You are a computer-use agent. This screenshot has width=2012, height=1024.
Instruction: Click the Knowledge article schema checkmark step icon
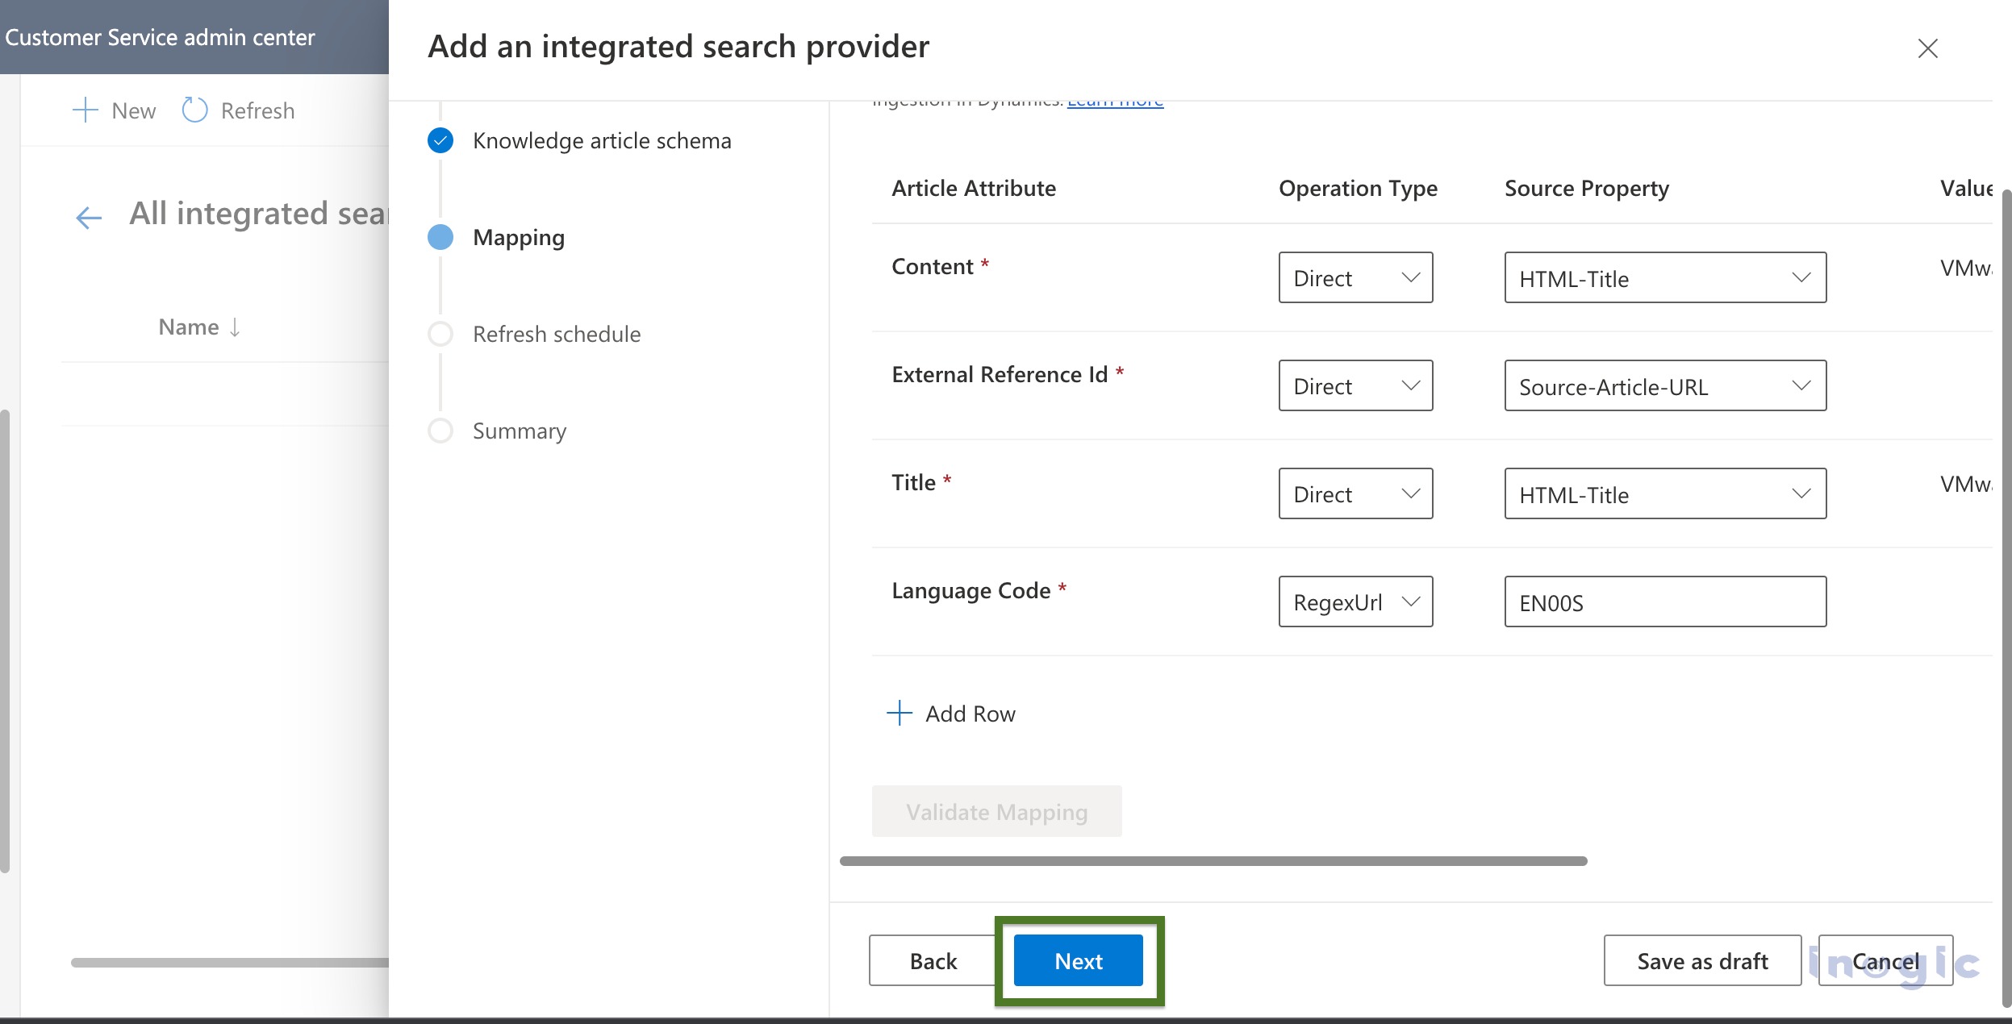(440, 141)
